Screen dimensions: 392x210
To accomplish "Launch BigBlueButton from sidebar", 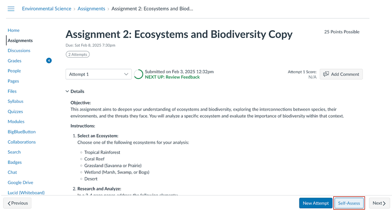I will click(22, 132).
